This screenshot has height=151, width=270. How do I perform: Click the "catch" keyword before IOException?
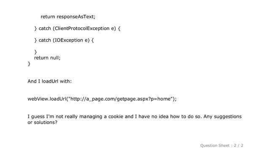click(x=45, y=40)
